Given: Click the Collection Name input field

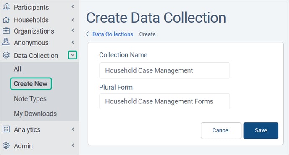Looking at the screenshot, I should pyautogui.click(x=164, y=70).
